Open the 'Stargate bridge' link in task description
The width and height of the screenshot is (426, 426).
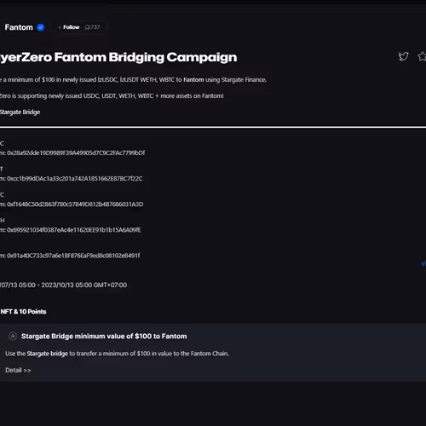tap(48, 354)
